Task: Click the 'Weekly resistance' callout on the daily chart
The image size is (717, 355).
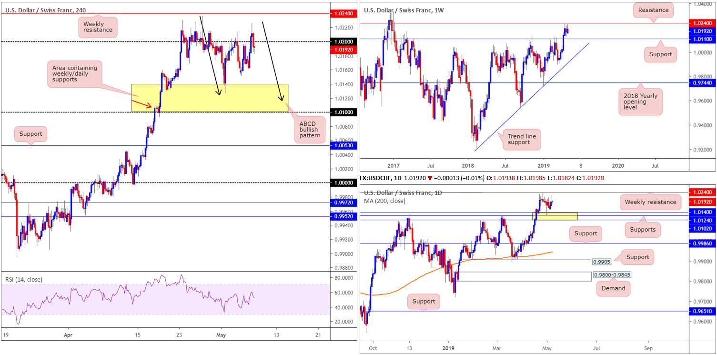Action: (650, 202)
